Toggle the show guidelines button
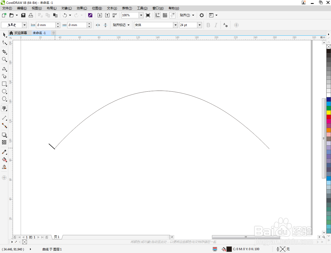This screenshot has width=331, height=253. [172, 15]
